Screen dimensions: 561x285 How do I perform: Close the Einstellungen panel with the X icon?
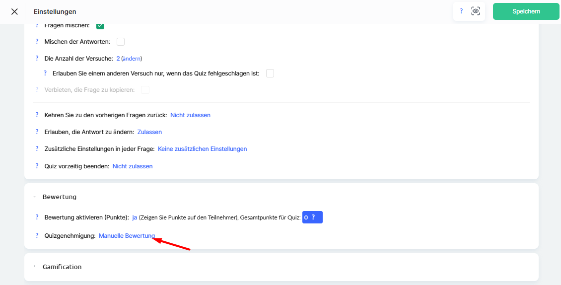click(x=14, y=11)
